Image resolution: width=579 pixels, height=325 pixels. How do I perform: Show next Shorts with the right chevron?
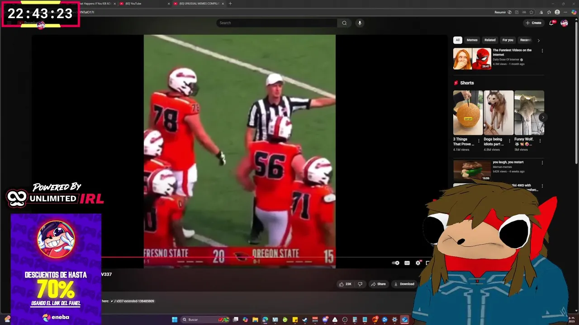pyautogui.click(x=543, y=117)
